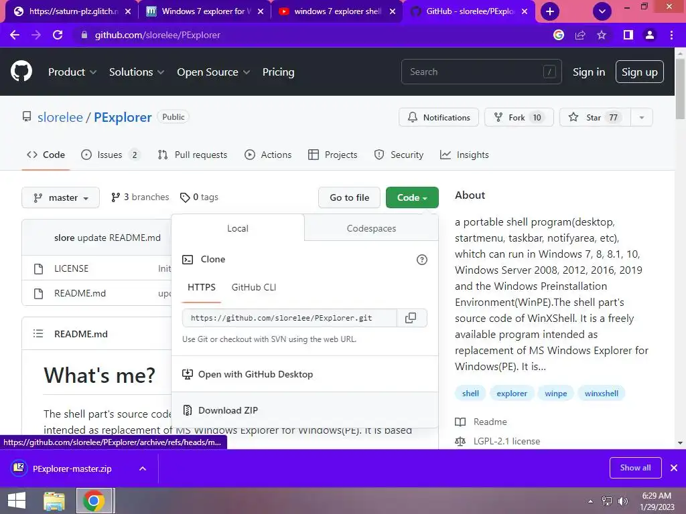Image resolution: width=686 pixels, height=514 pixels.
Task: Expand the Product menu
Action: click(72, 72)
